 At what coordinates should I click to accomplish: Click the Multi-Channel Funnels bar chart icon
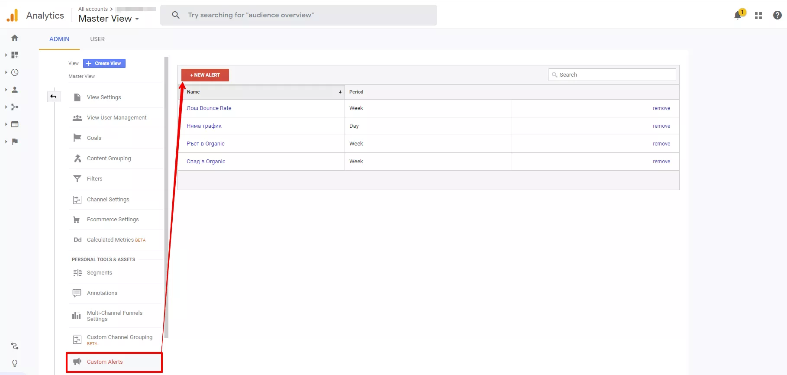pos(77,315)
